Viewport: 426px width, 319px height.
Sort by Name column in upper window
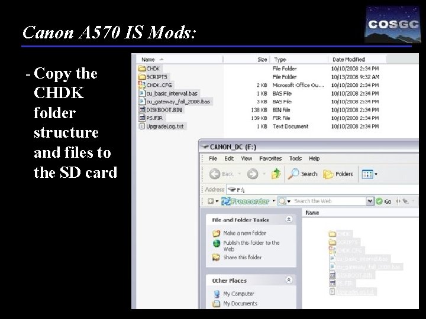(x=179, y=60)
